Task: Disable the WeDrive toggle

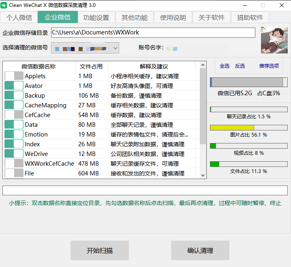Action: point(14,154)
